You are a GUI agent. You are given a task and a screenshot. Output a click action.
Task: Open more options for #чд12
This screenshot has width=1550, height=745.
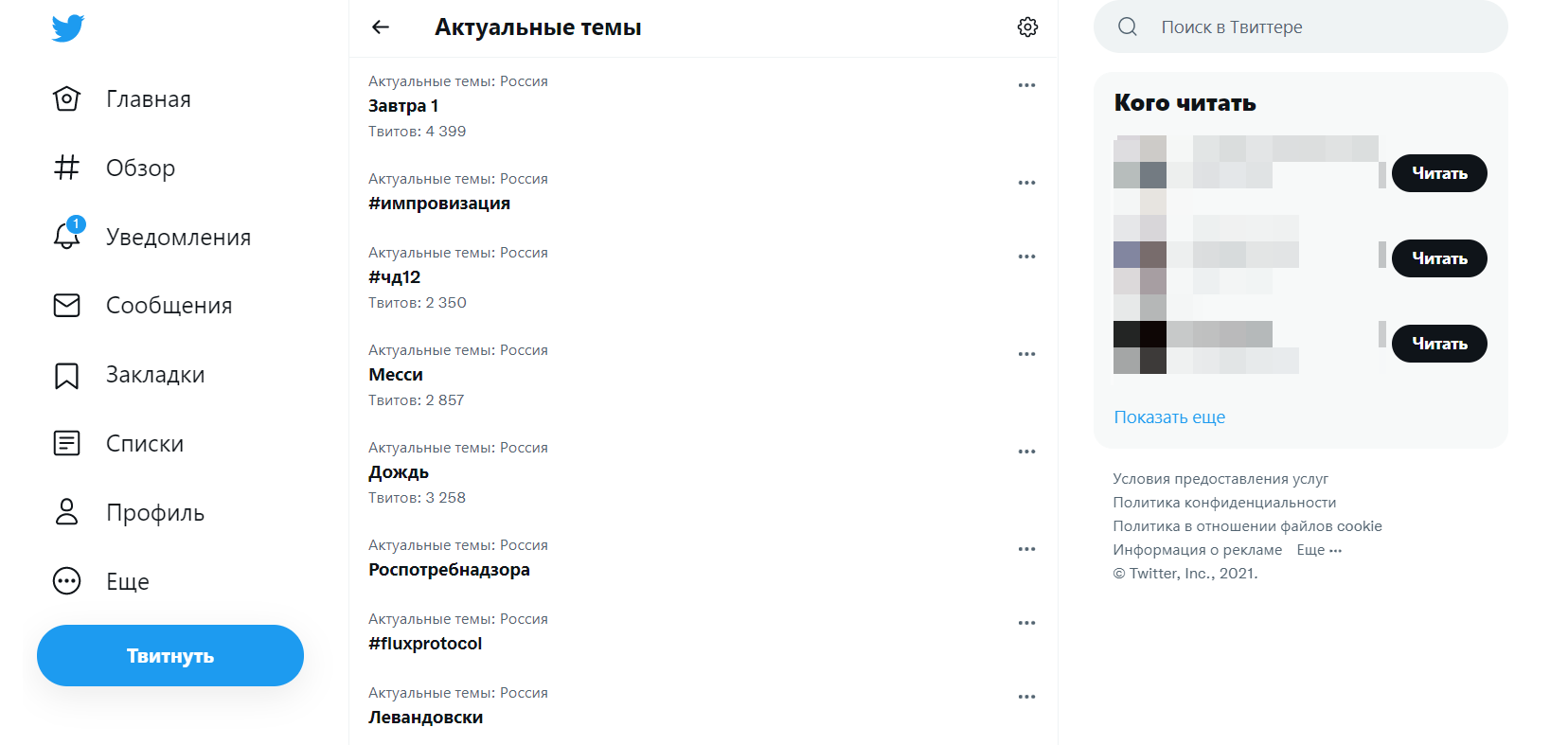point(1026,257)
